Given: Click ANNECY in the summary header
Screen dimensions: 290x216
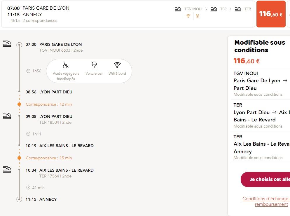Looking at the screenshot, I should [32, 14].
